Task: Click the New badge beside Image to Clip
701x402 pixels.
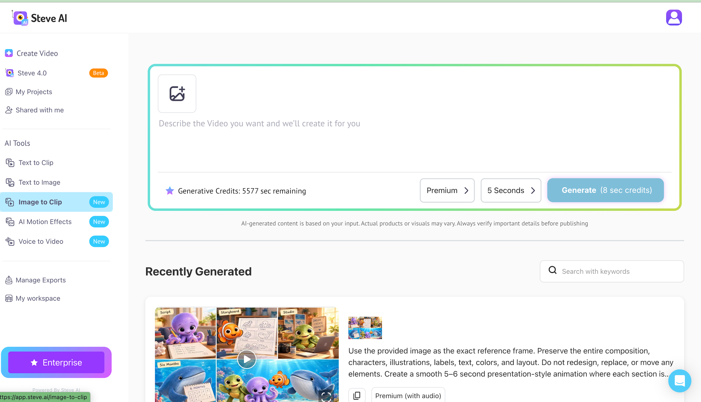Action: (99, 202)
